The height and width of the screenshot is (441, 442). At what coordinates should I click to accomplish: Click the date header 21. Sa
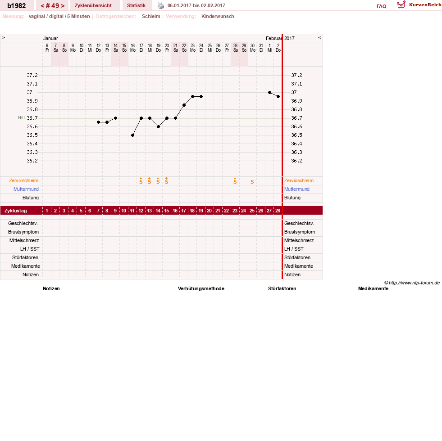(176, 48)
